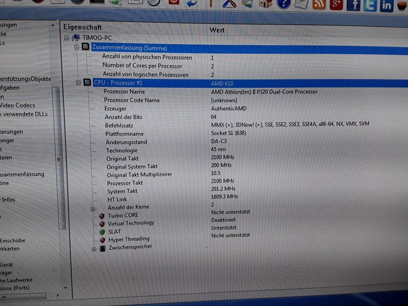
Task: Click the green shield icon next to SLAT
Action: 103,232
